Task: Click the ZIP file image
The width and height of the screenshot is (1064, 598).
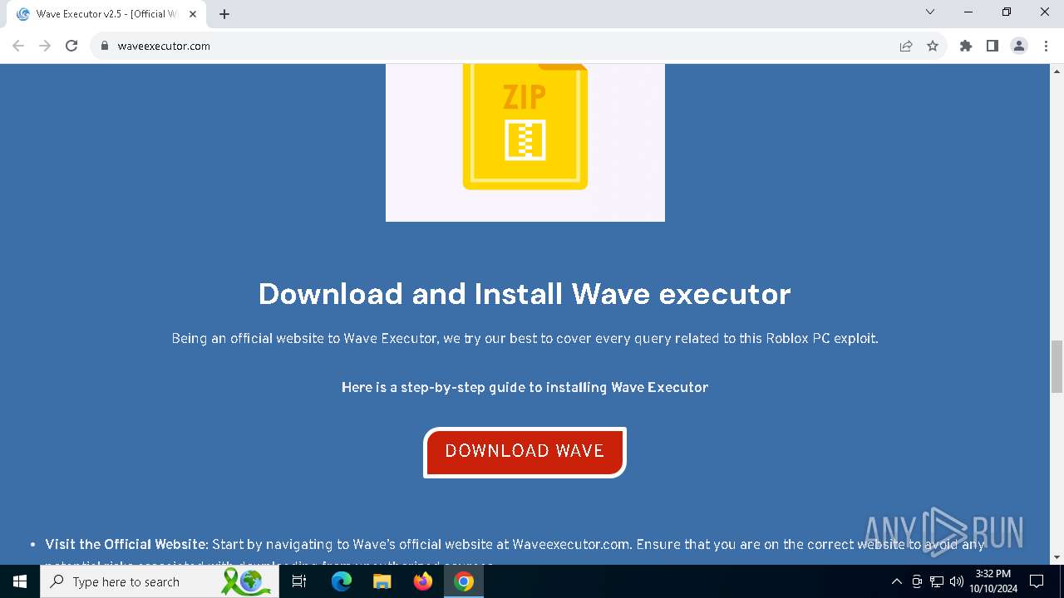Action: click(x=525, y=142)
